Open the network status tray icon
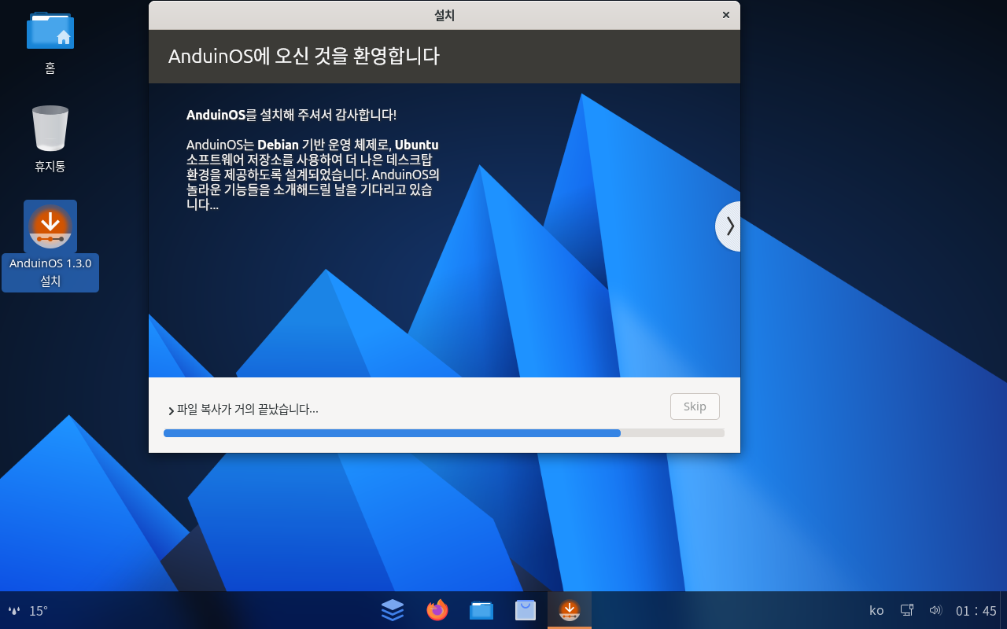1007x629 pixels. coord(907,610)
